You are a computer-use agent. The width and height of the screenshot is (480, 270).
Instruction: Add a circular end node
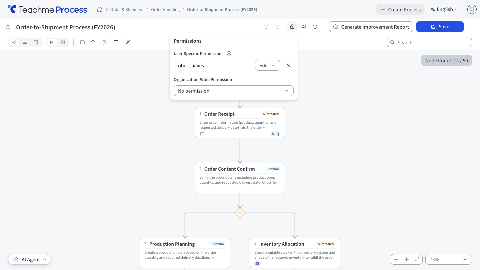click(104, 42)
